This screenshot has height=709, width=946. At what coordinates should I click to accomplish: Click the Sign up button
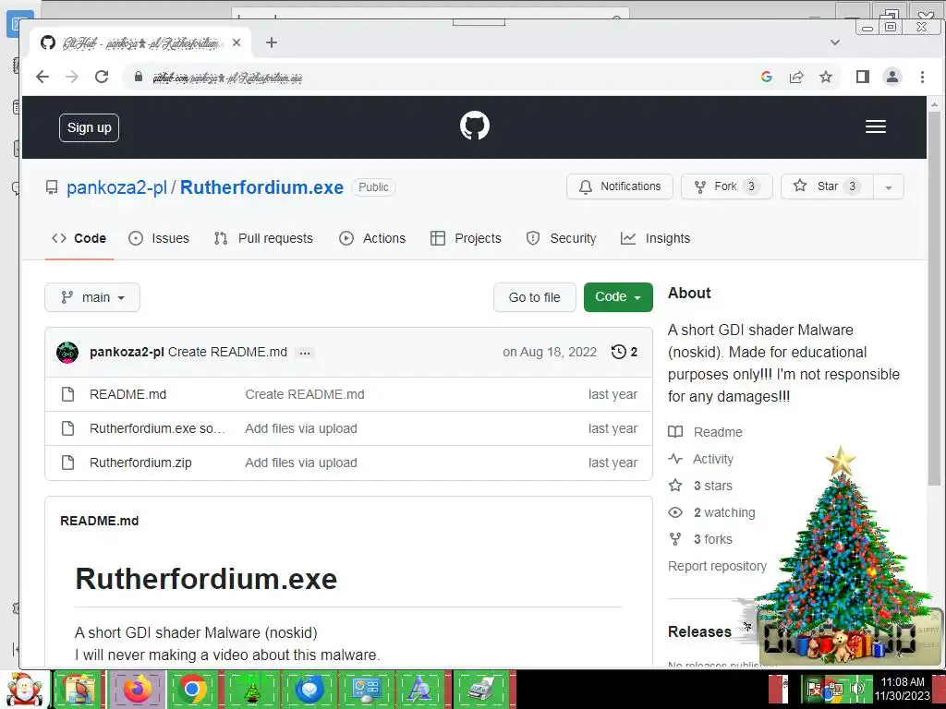[90, 127]
